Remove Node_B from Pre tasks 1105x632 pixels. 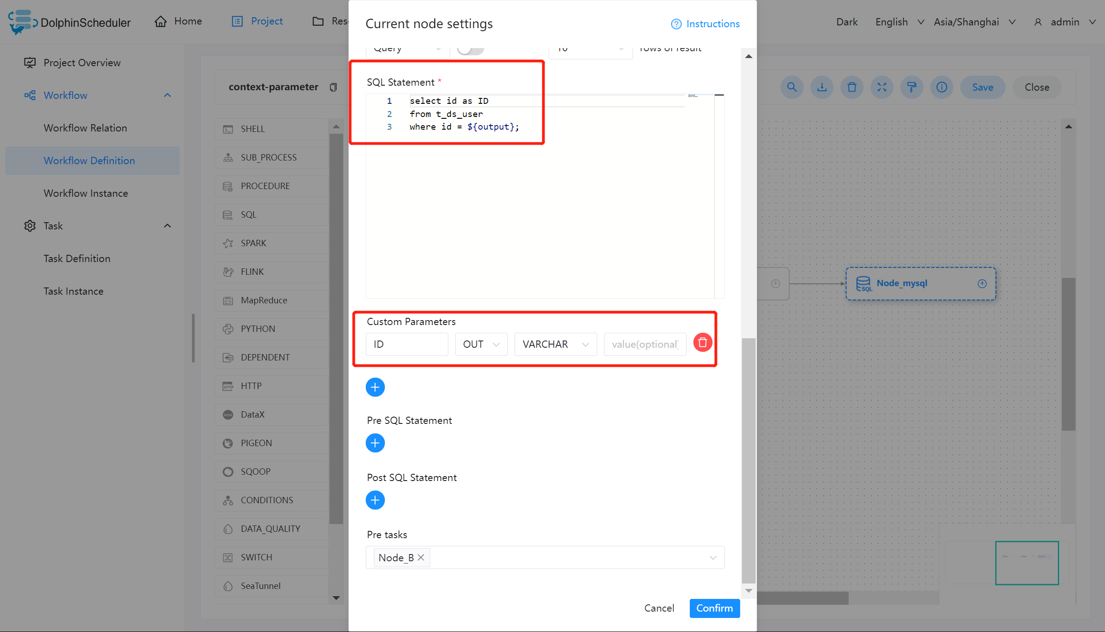pyautogui.click(x=421, y=558)
